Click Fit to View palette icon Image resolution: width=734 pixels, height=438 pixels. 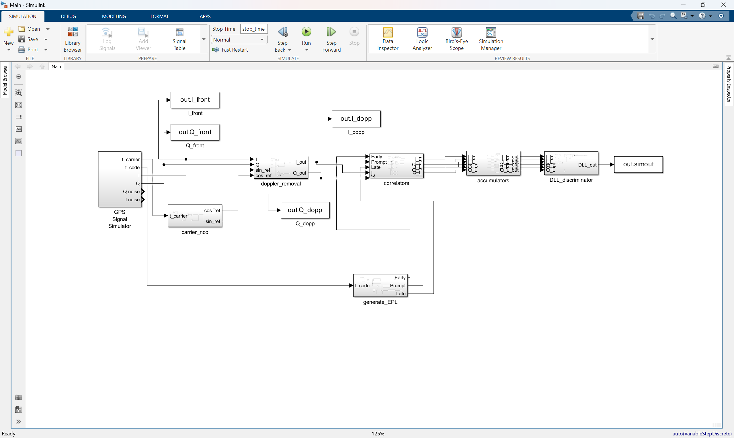[19, 105]
